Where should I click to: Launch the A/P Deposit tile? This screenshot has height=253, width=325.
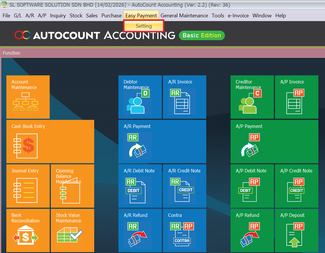pos(297,230)
